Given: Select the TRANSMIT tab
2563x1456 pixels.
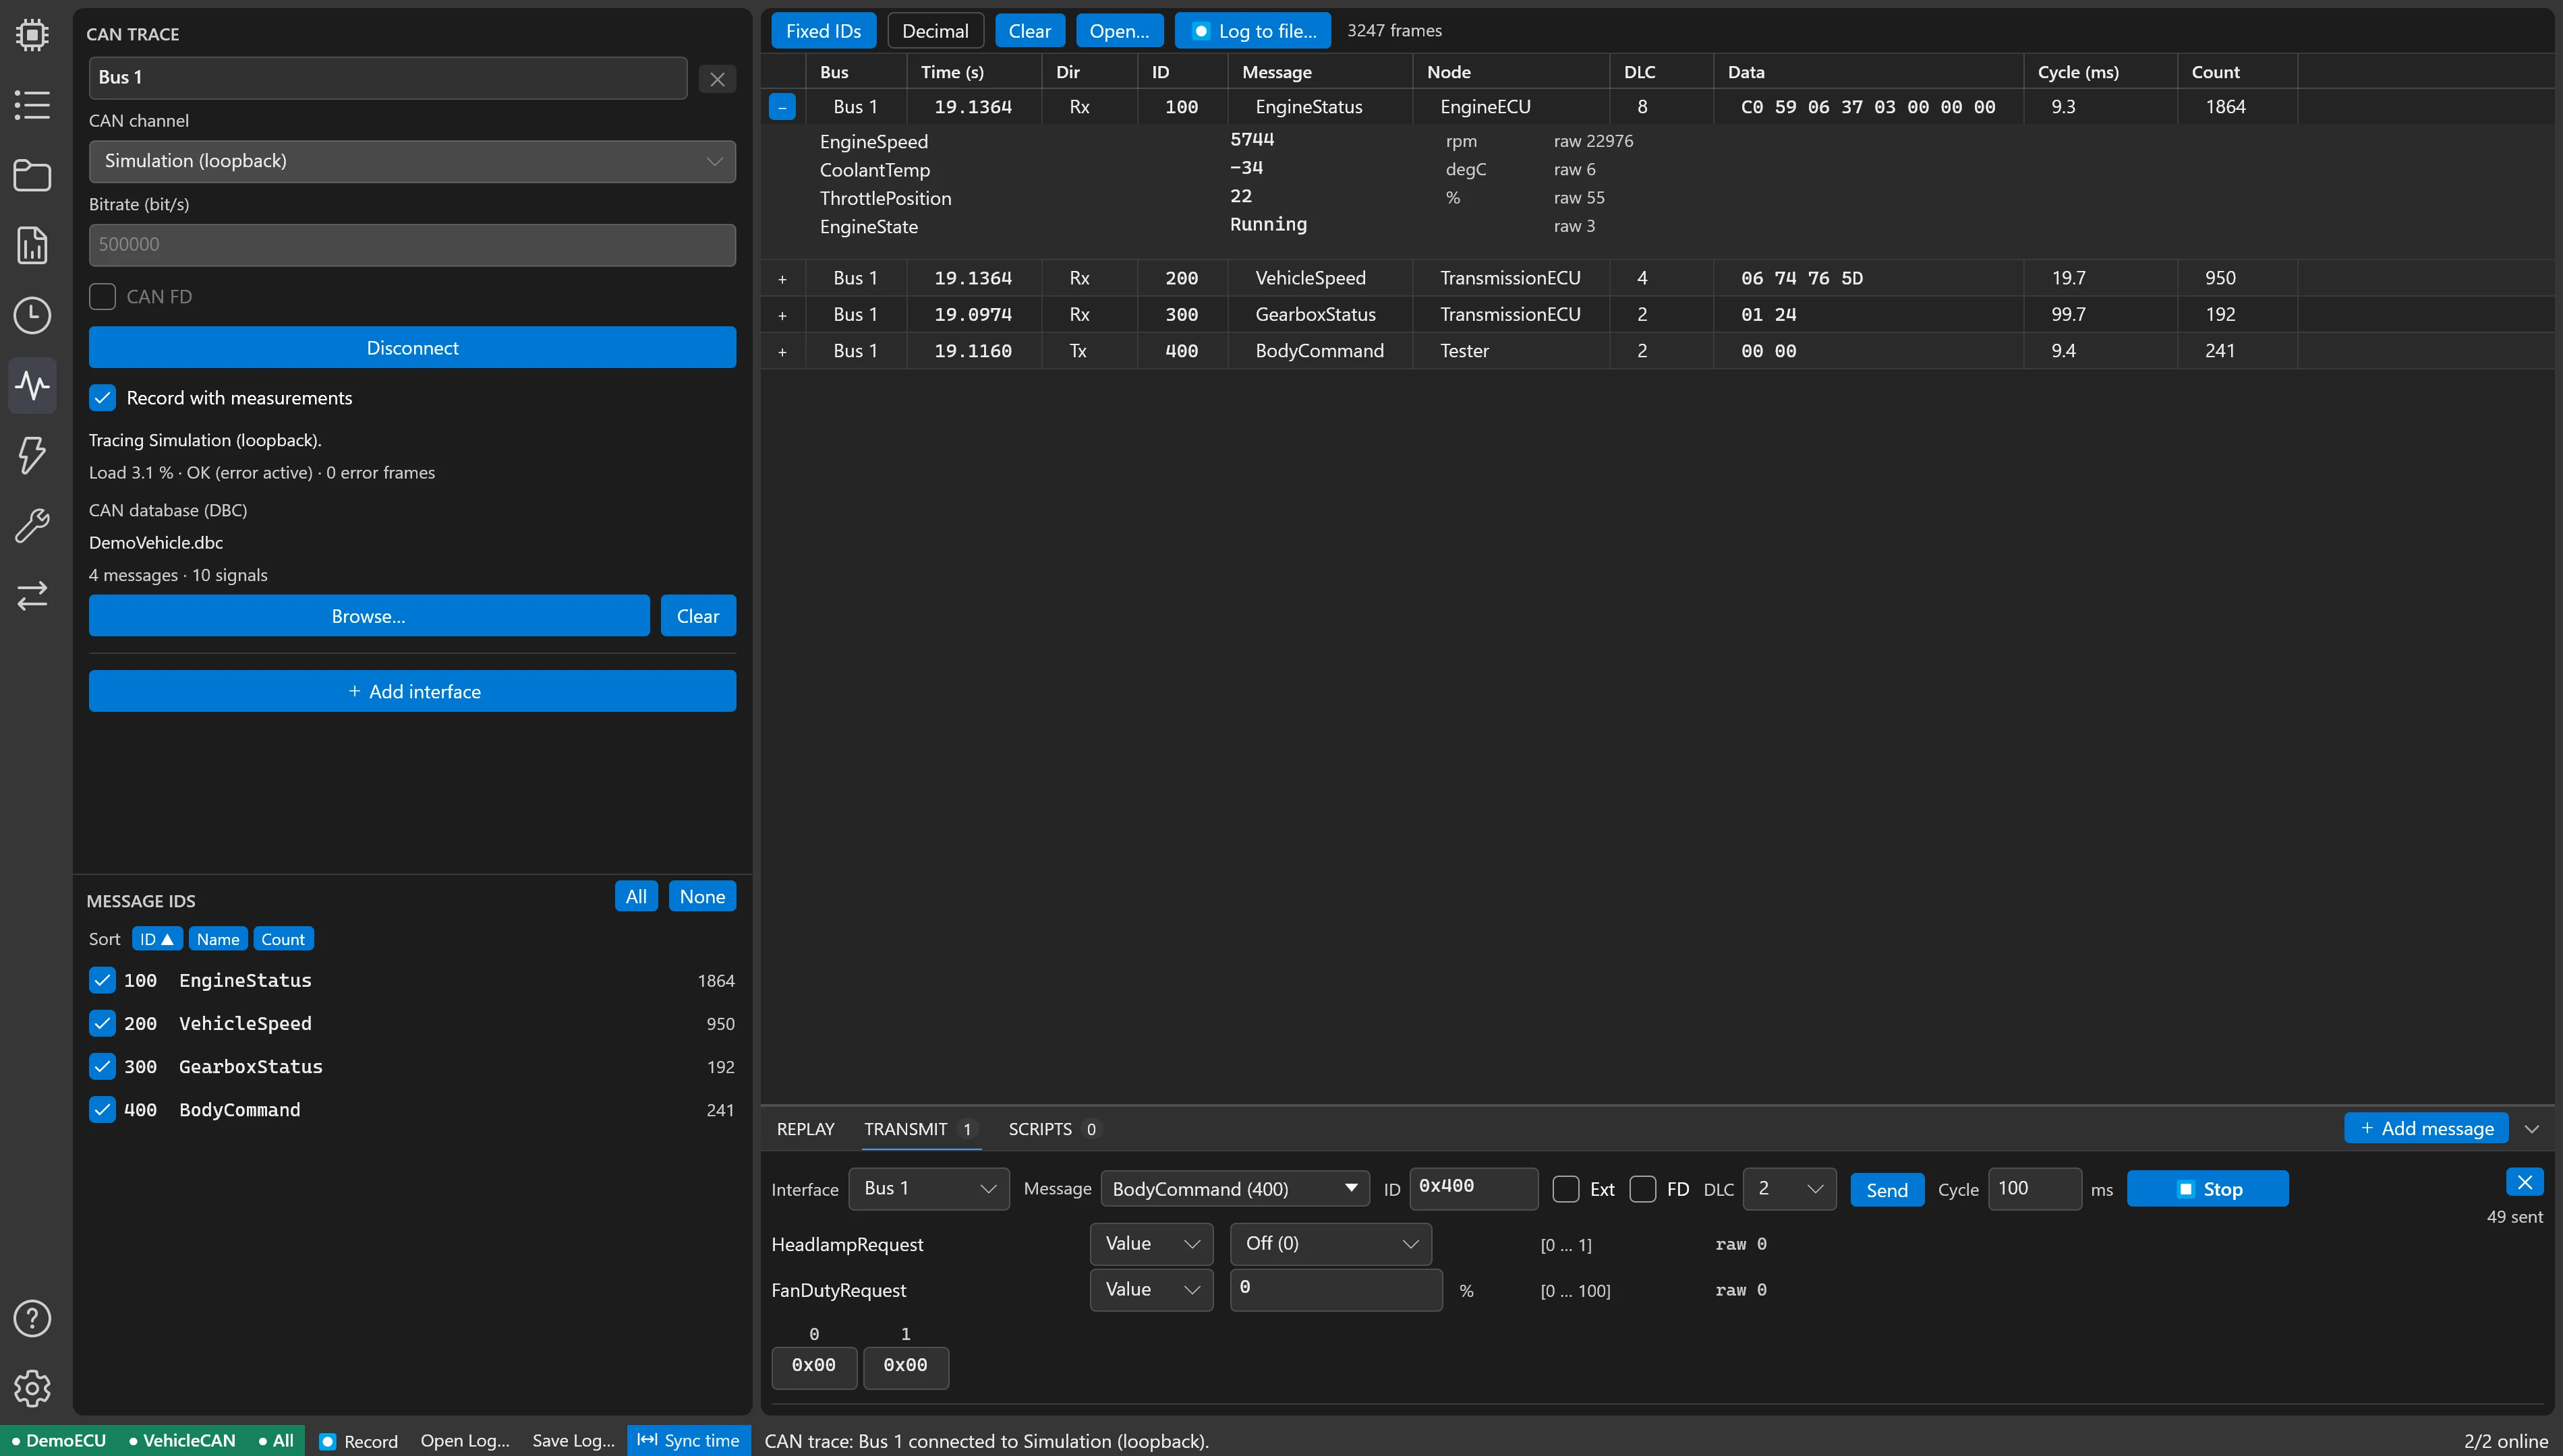Looking at the screenshot, I should pos(921,1129).
